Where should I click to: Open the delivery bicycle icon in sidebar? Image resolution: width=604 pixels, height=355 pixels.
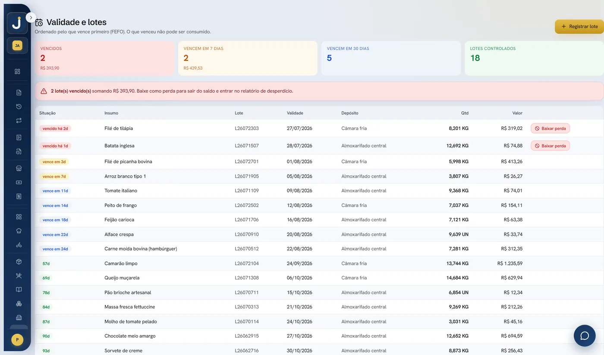tap(19, 245)
